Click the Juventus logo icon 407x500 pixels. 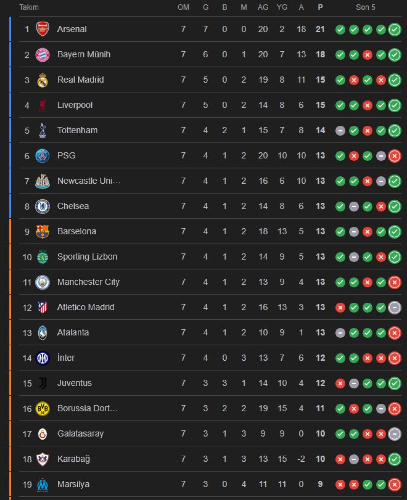pos(42,383)
